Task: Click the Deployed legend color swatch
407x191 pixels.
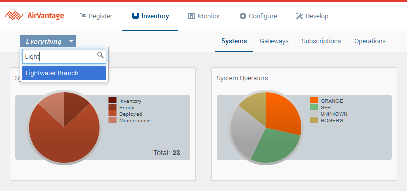Action: coord(112,113)
